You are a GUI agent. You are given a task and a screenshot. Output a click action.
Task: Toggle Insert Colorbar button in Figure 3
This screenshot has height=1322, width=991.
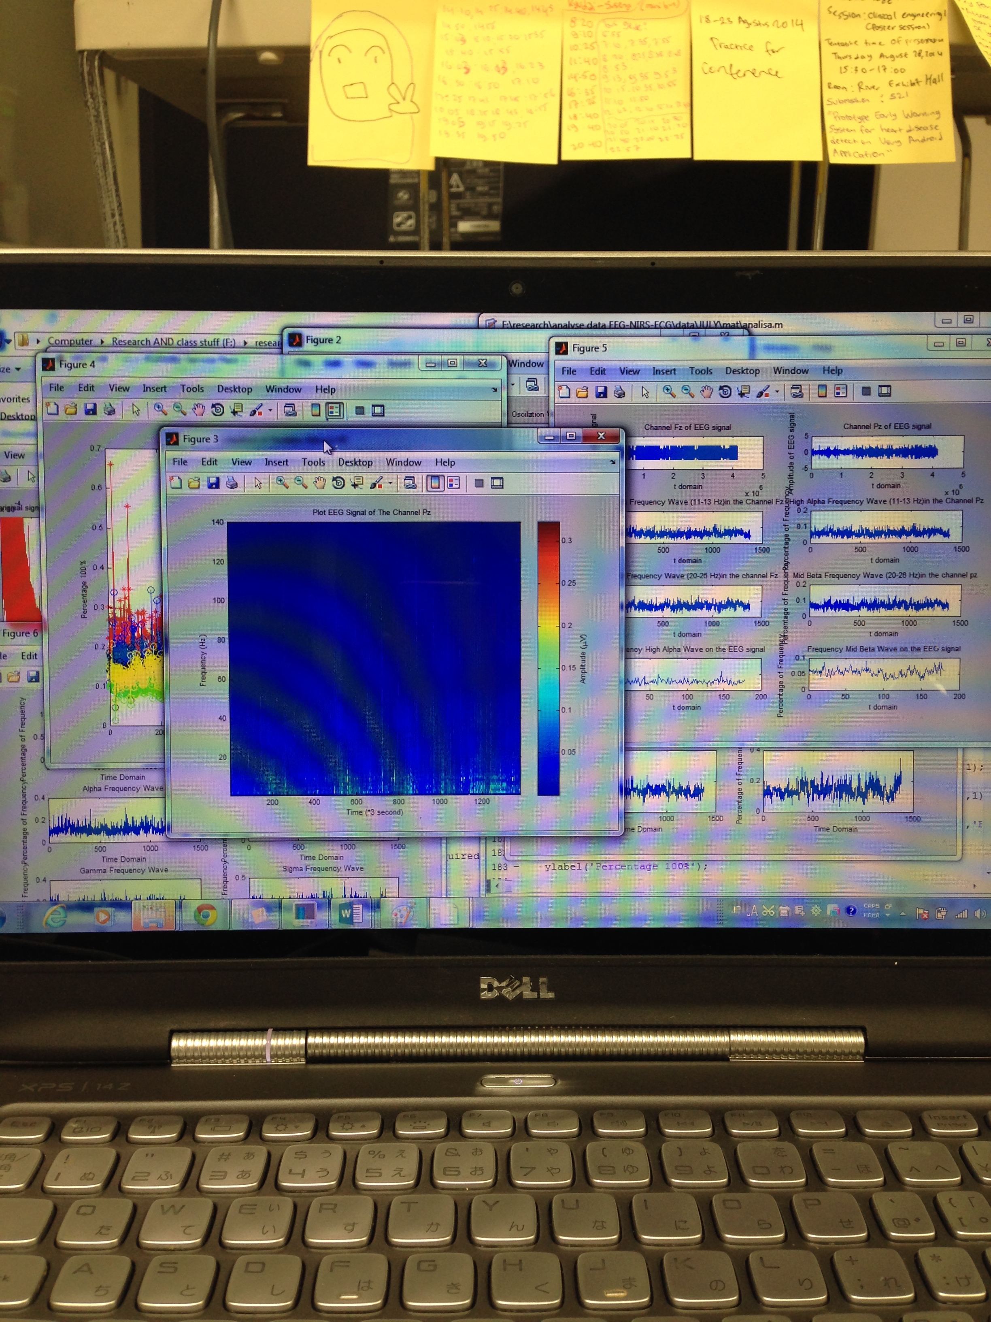[435, 483]
